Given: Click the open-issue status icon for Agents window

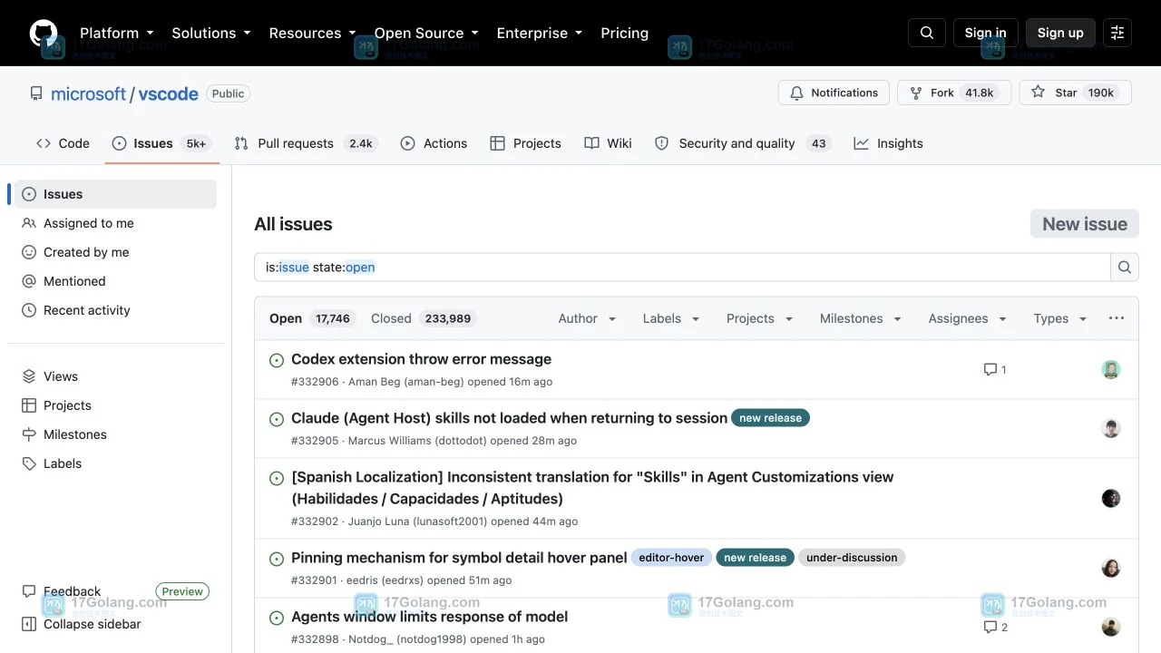Looking at the screenshot, I should pyautogui.click(x=277, y=618).
